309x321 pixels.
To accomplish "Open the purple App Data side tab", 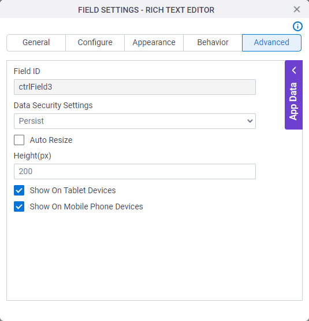I will coord(293,95).
